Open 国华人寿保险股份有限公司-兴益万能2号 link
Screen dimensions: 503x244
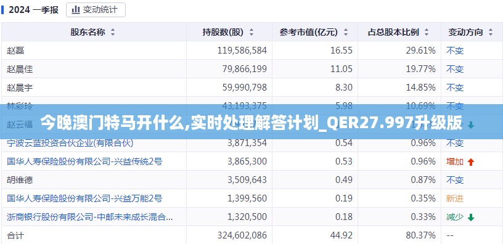click(84, 199)
